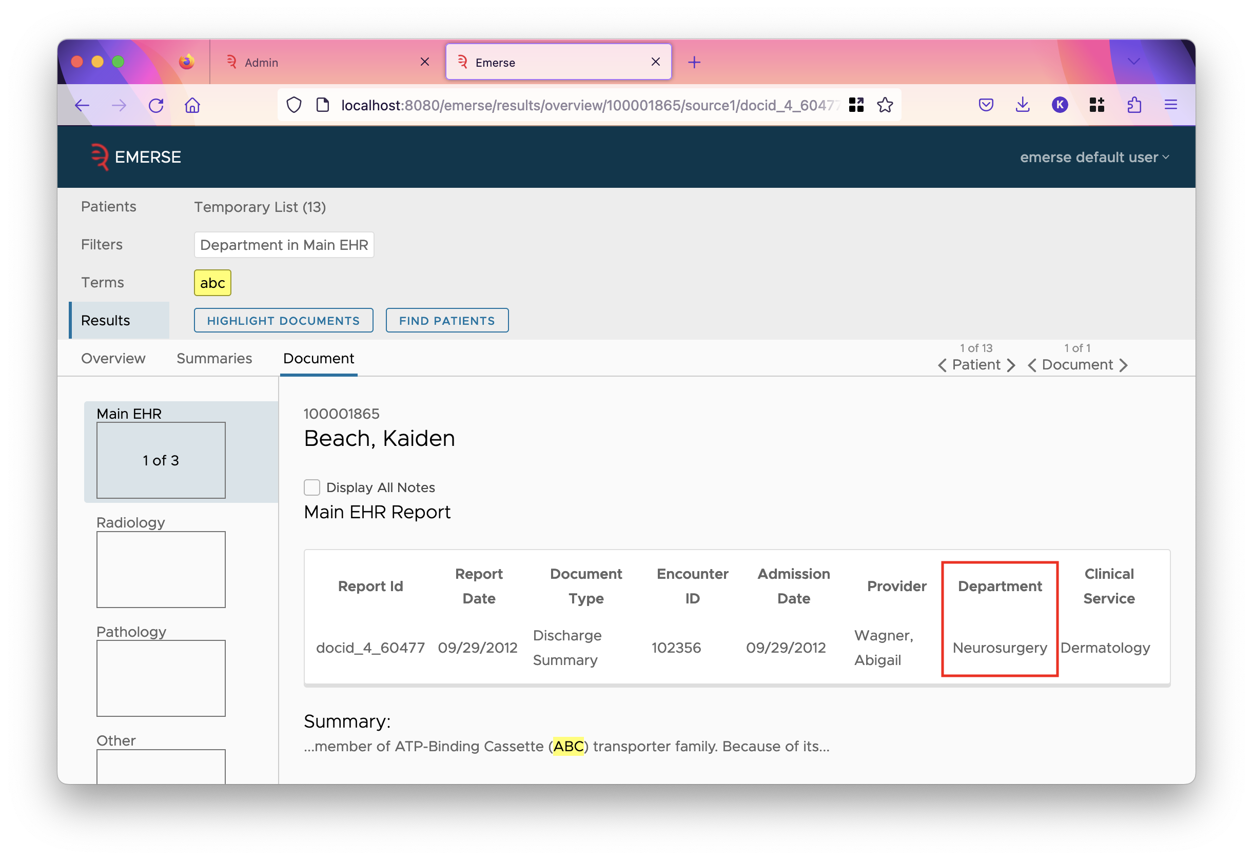Expand the Temporary List patient dropdown
This screenshot has width=1253, height=860.
[x=262, y=207]
